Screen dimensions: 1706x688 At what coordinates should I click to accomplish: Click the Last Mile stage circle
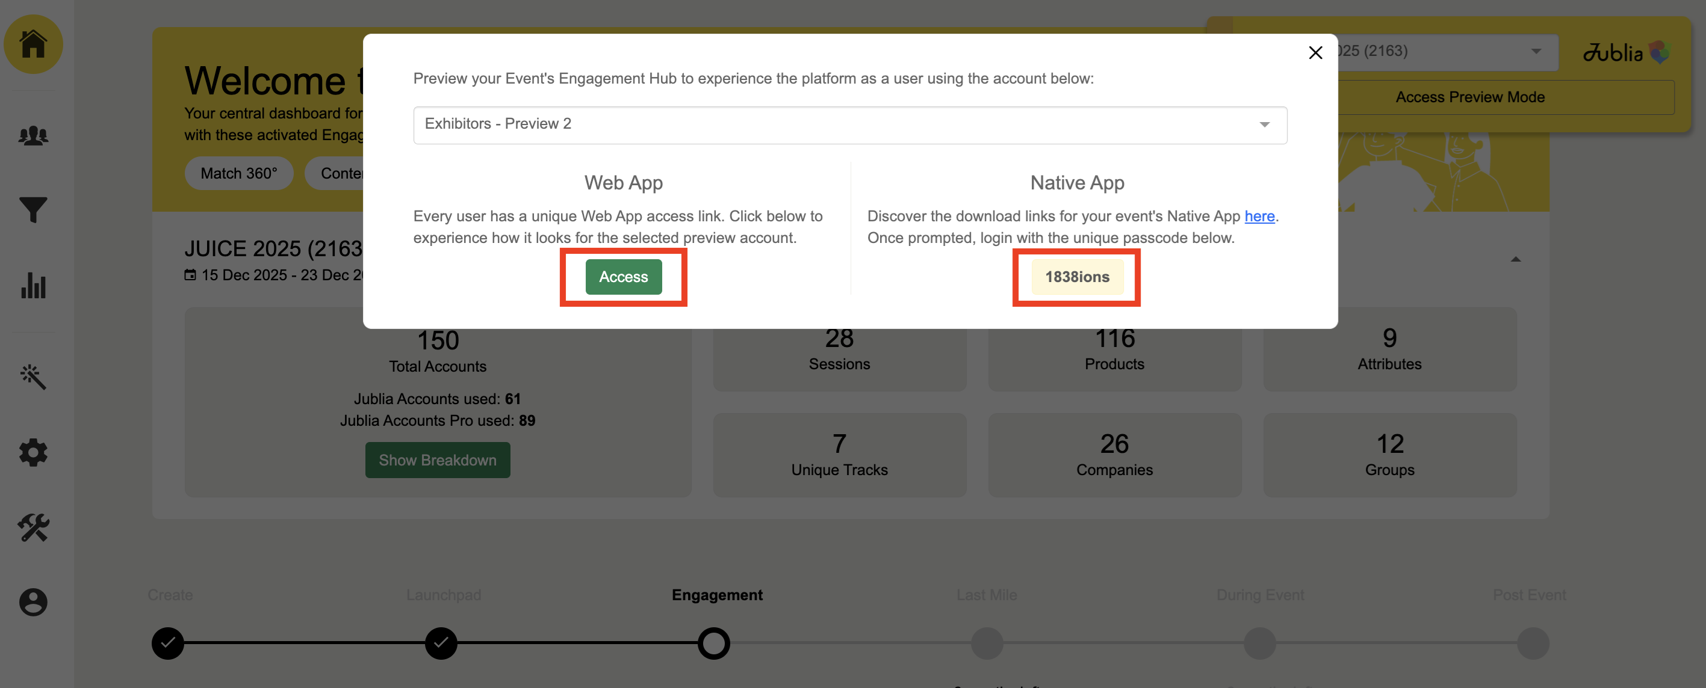coord(986,643)
